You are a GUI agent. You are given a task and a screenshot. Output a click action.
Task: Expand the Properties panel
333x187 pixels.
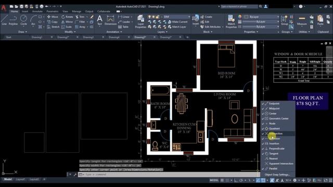251,32
